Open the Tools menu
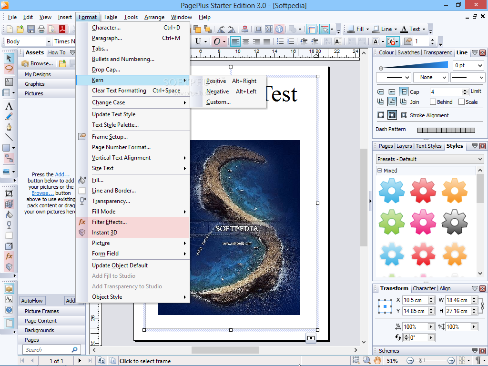The height and width of the screenshot is (366, 488). [131, 17]
